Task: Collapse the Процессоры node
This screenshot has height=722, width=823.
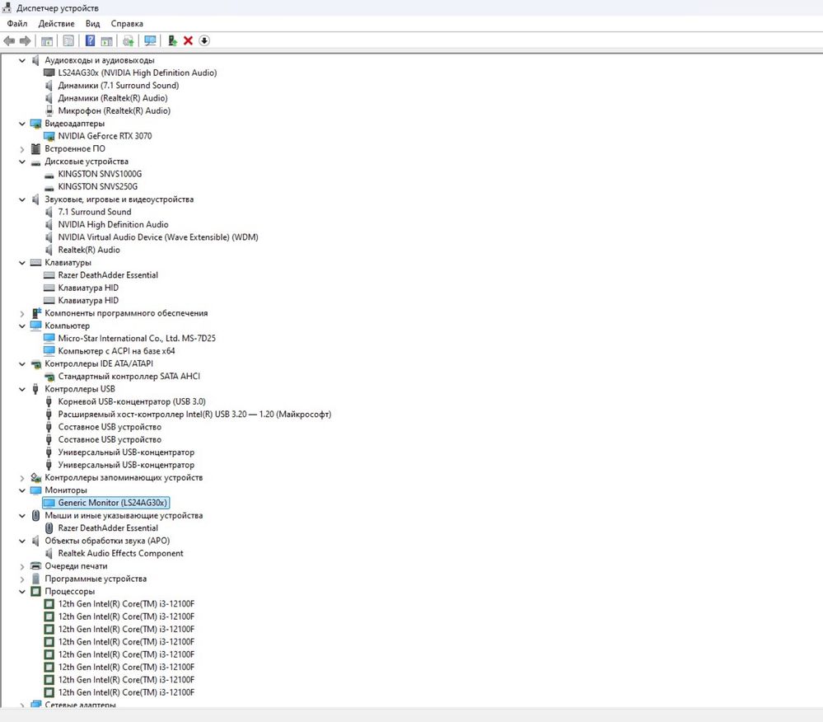Action: tap(22, 592)
